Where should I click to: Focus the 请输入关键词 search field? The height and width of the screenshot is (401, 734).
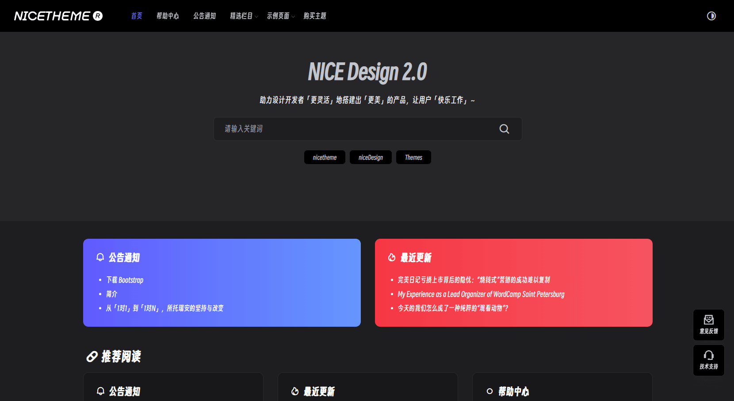click(x=368, y=129)
